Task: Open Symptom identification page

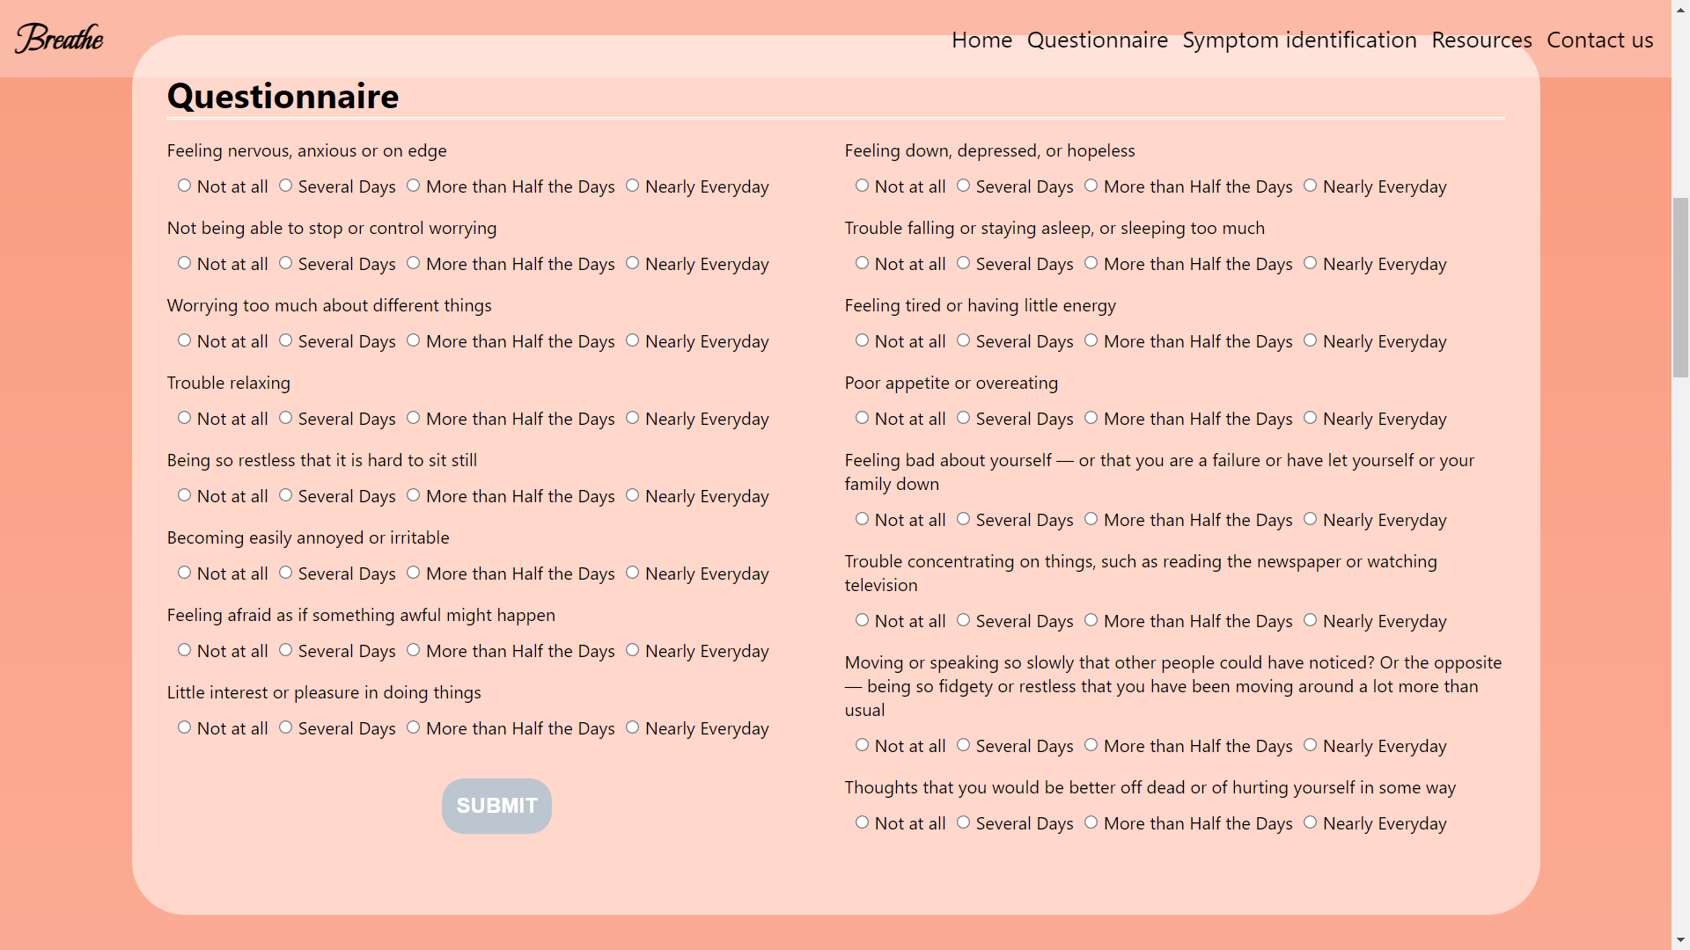Action: (x=1299, y=40)
